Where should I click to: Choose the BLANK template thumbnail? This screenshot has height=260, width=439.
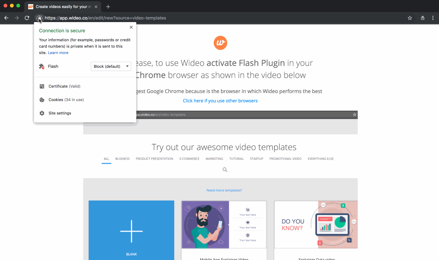click(x=132, y=230)
